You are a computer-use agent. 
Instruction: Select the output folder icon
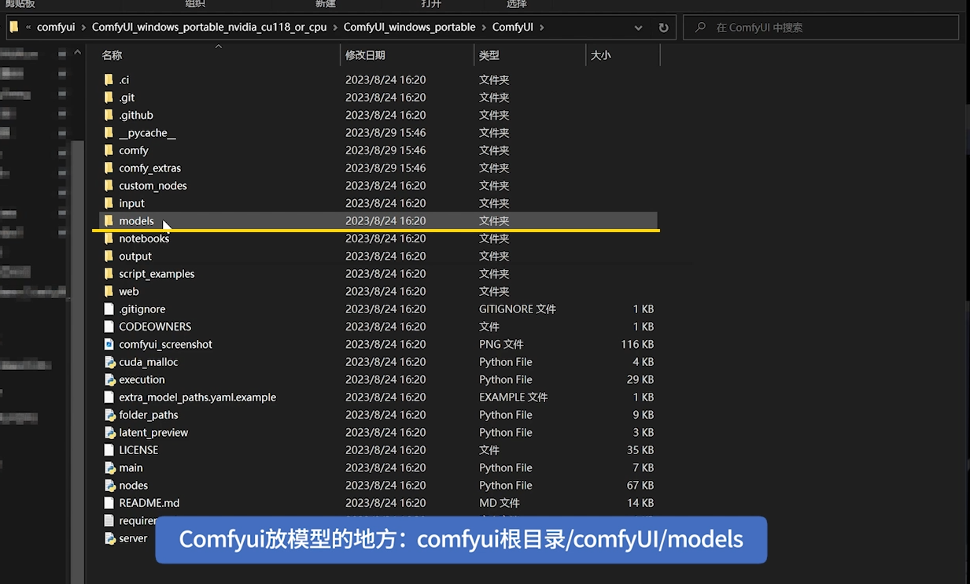pyautogui.click(x=109, y=256)
